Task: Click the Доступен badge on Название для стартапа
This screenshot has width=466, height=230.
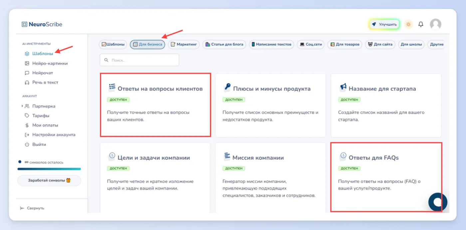Action: click(x=349, y=100)
